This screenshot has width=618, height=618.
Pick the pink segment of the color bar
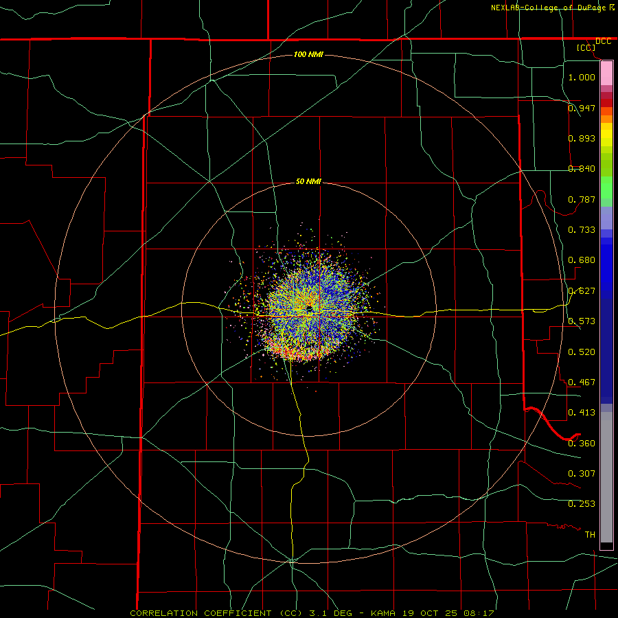point(606,73)
